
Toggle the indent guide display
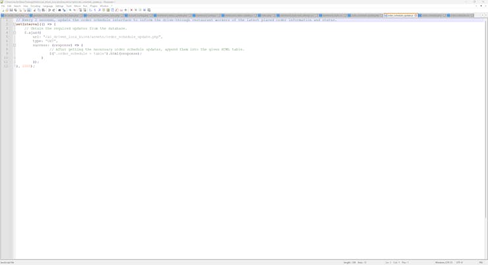click(x=100, y=10)
